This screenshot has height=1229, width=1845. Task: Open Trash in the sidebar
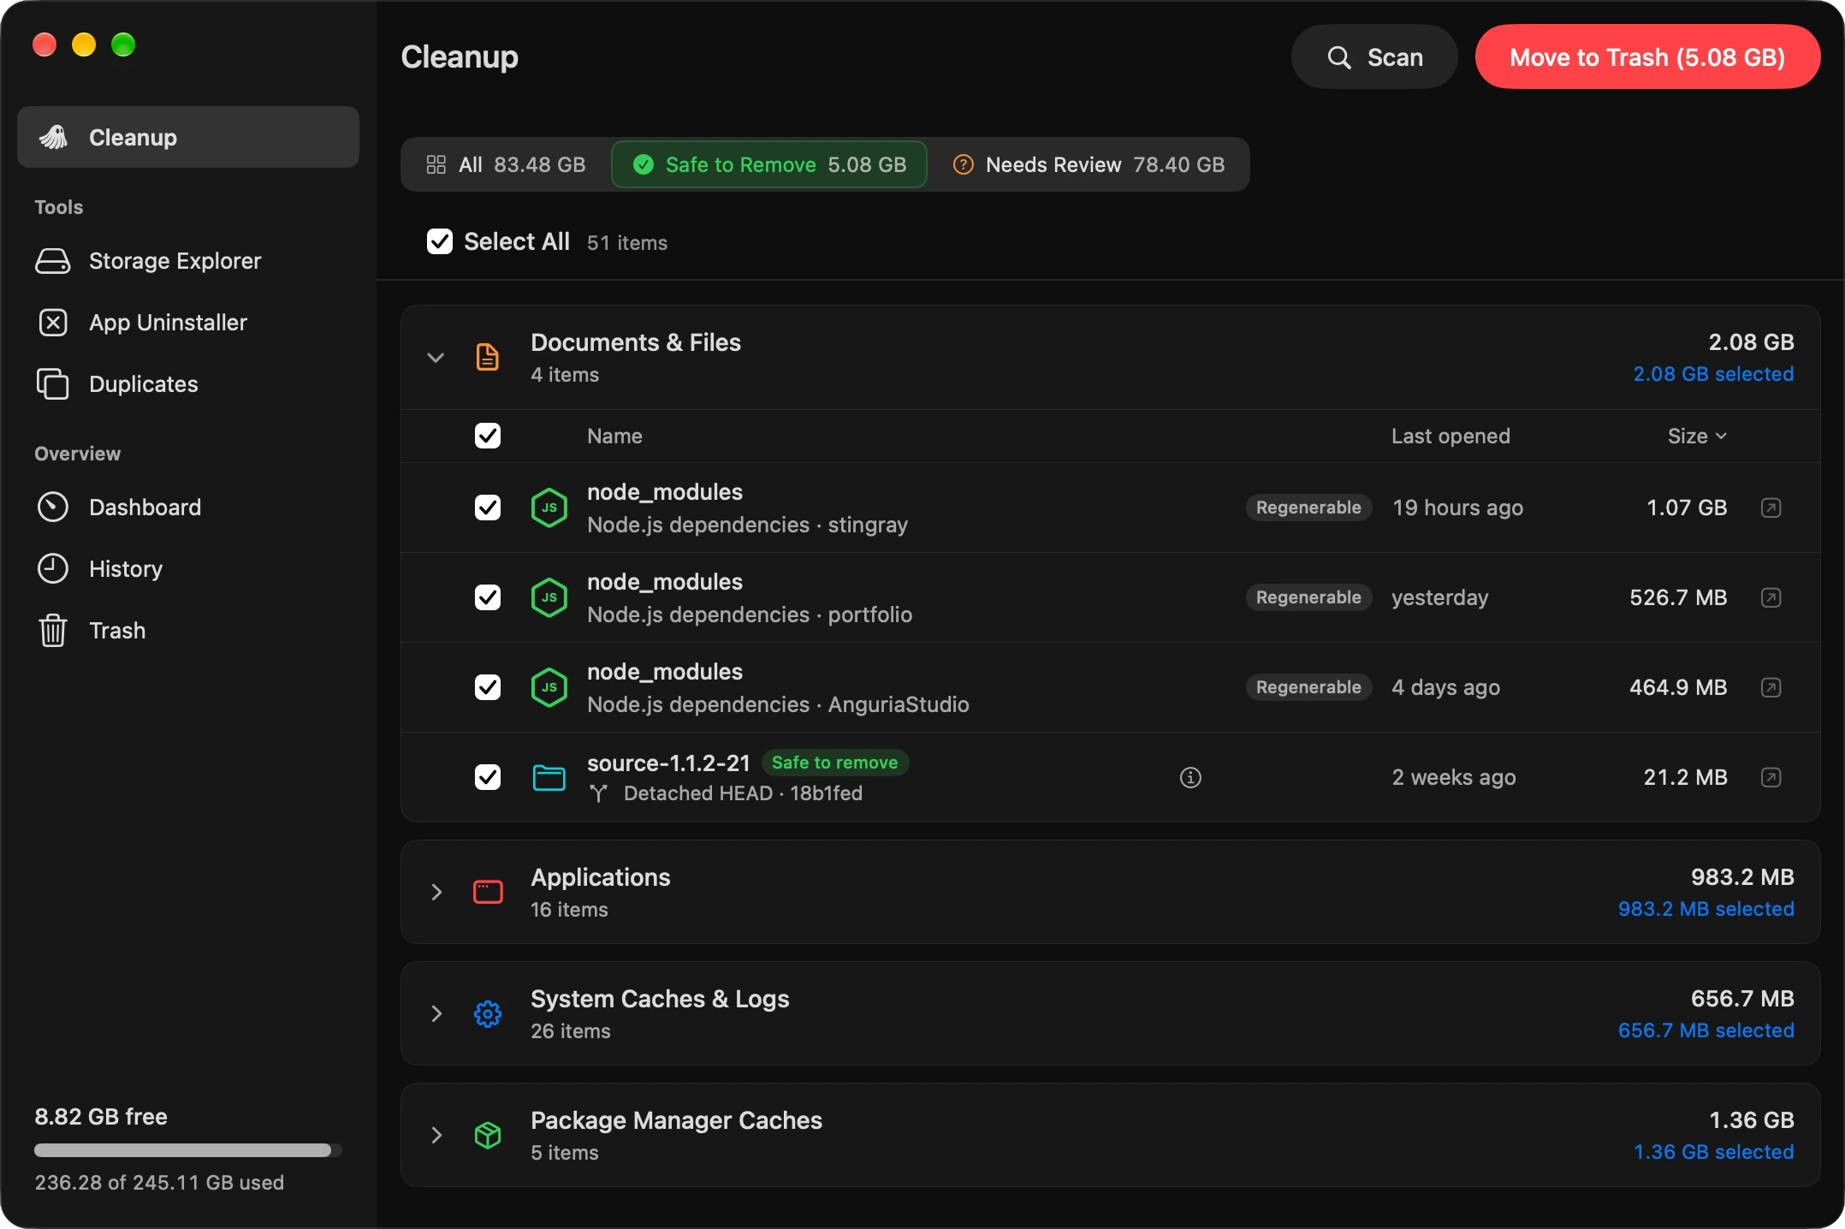[187, 631]
